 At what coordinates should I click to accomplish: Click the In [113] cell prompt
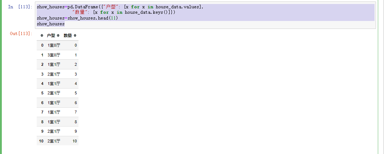tap(20, 7)
